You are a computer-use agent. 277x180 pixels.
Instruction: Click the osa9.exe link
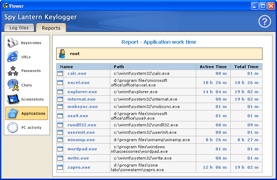click(78, 116)
